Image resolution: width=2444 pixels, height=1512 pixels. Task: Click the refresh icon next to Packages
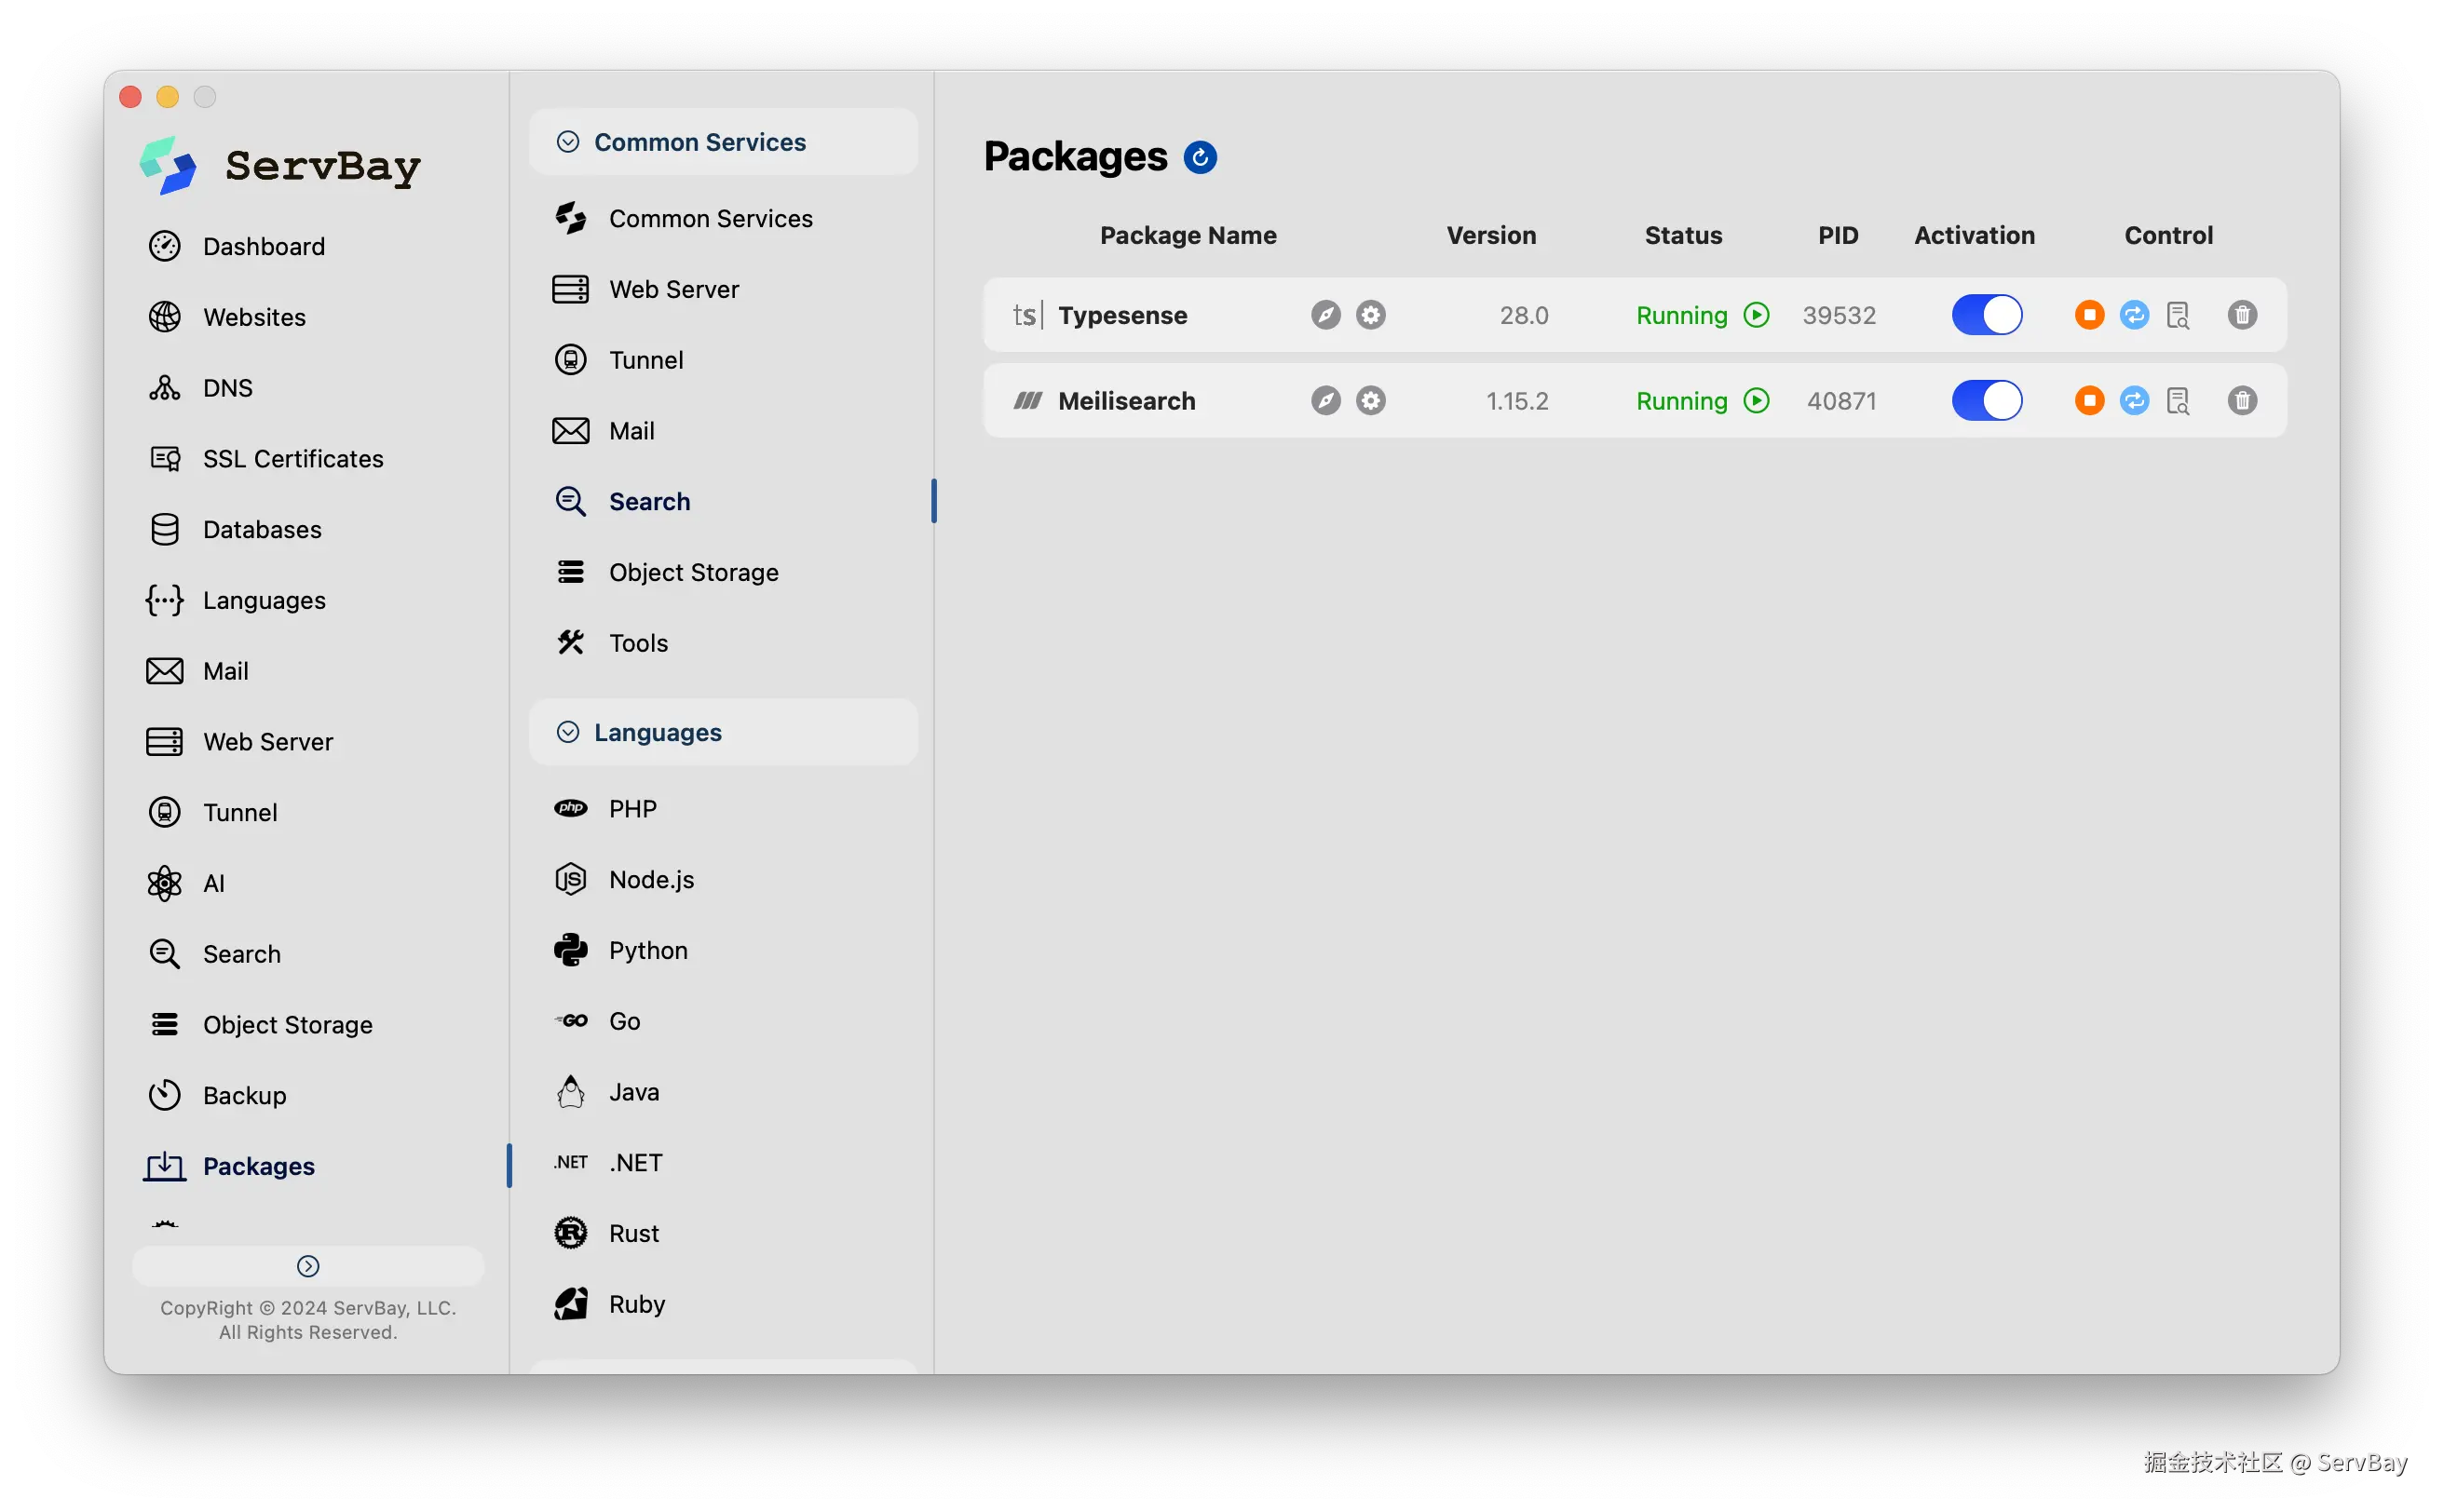click(1200, 157)
